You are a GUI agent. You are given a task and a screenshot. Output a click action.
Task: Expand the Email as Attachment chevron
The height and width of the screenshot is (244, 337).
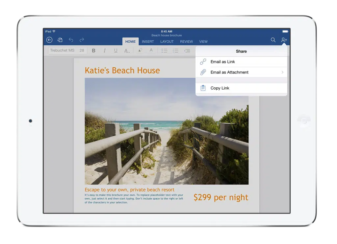pyautogui.click(x=282, y=72)
